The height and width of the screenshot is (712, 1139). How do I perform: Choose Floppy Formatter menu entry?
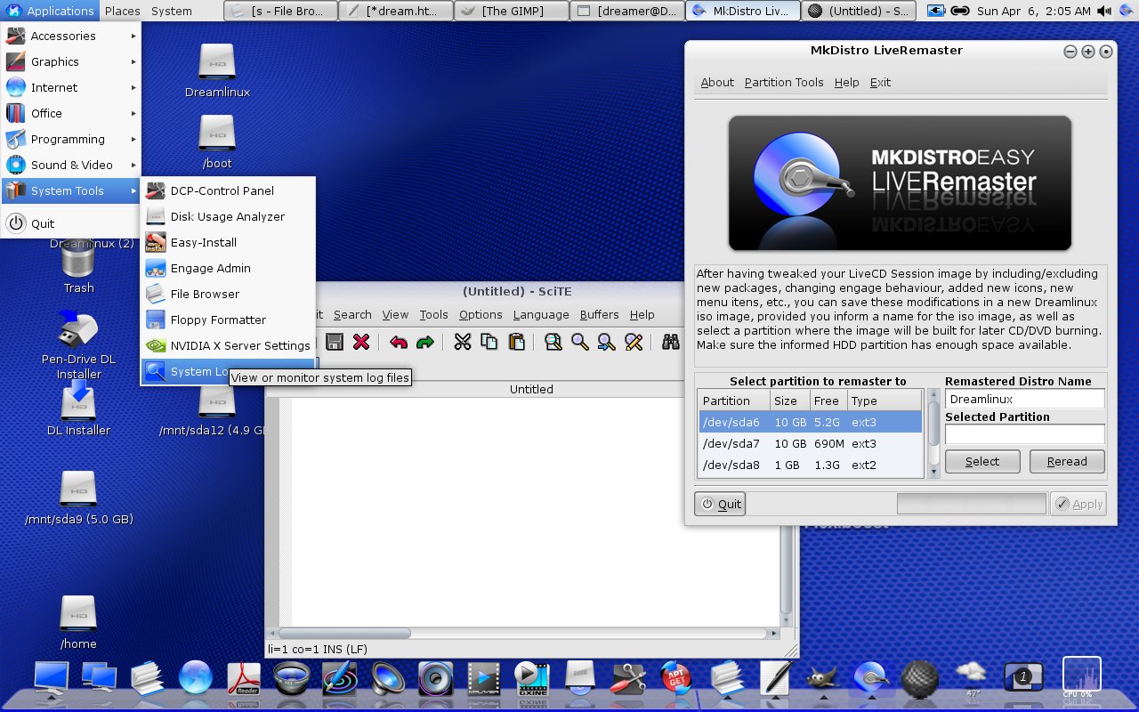click(x=228, y=320)
